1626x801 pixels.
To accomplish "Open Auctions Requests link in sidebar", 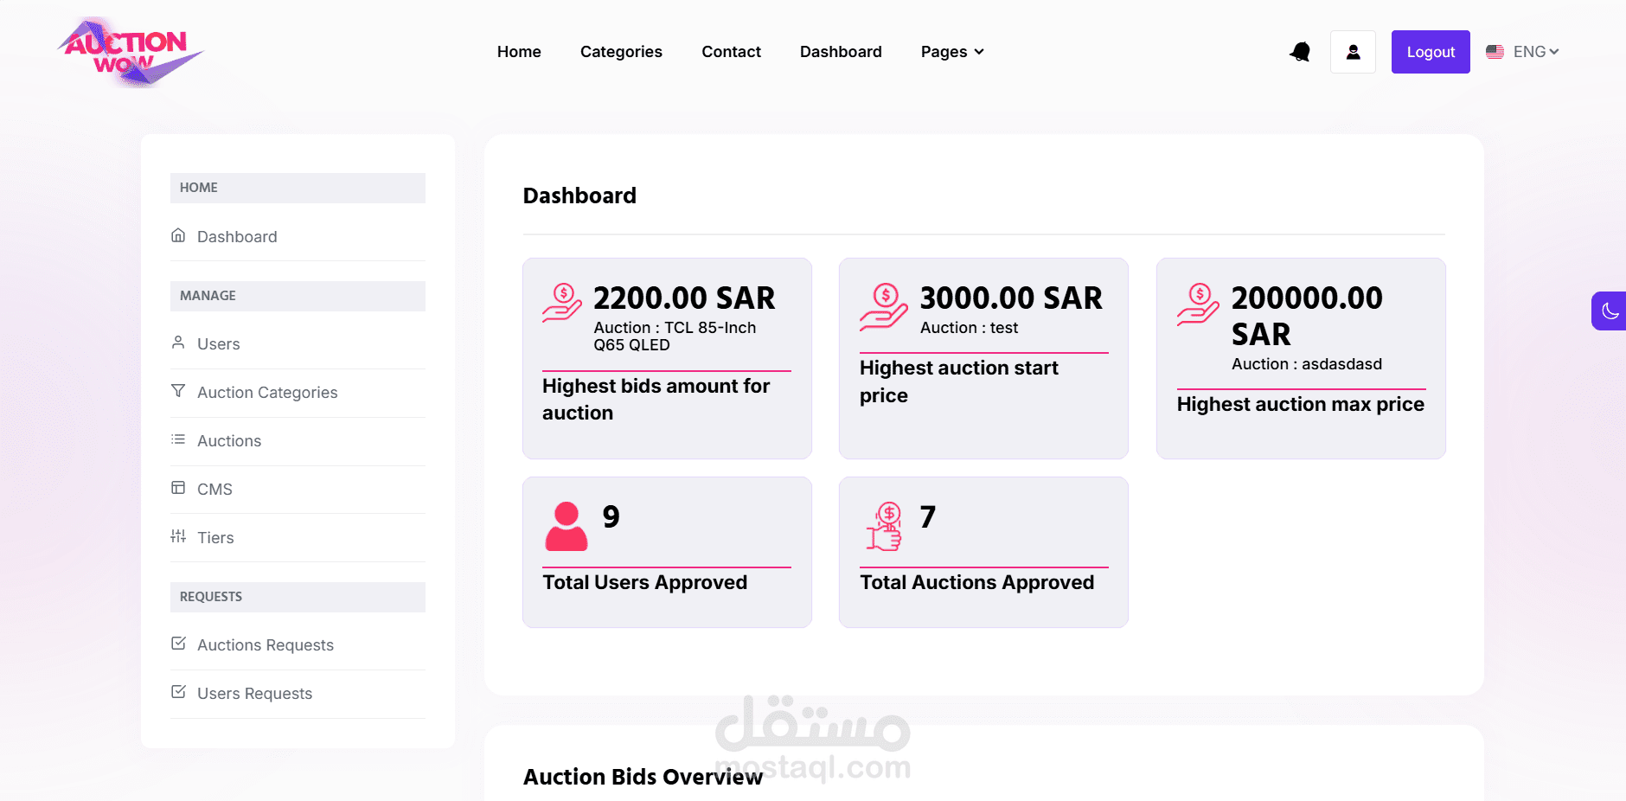I will [265, 645].
